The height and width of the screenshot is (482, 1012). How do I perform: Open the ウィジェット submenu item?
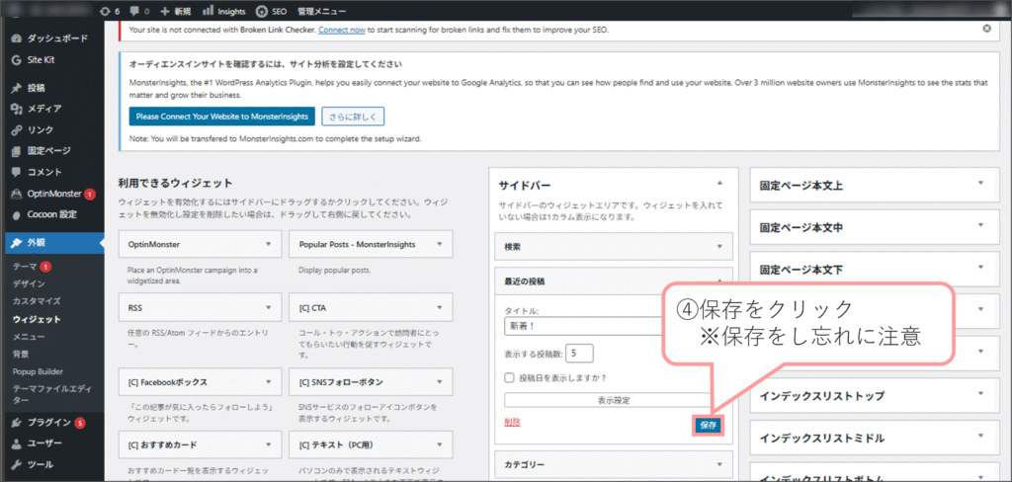[37, 319]
